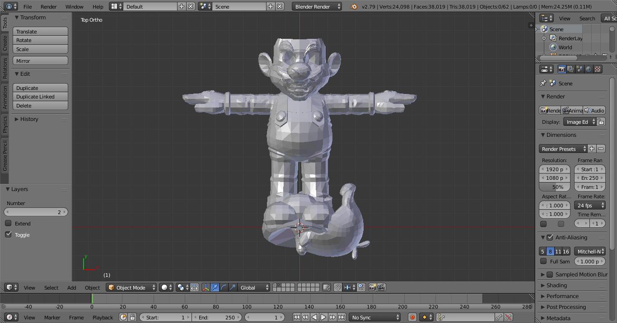Click the Mirror button

click(40, 61)
